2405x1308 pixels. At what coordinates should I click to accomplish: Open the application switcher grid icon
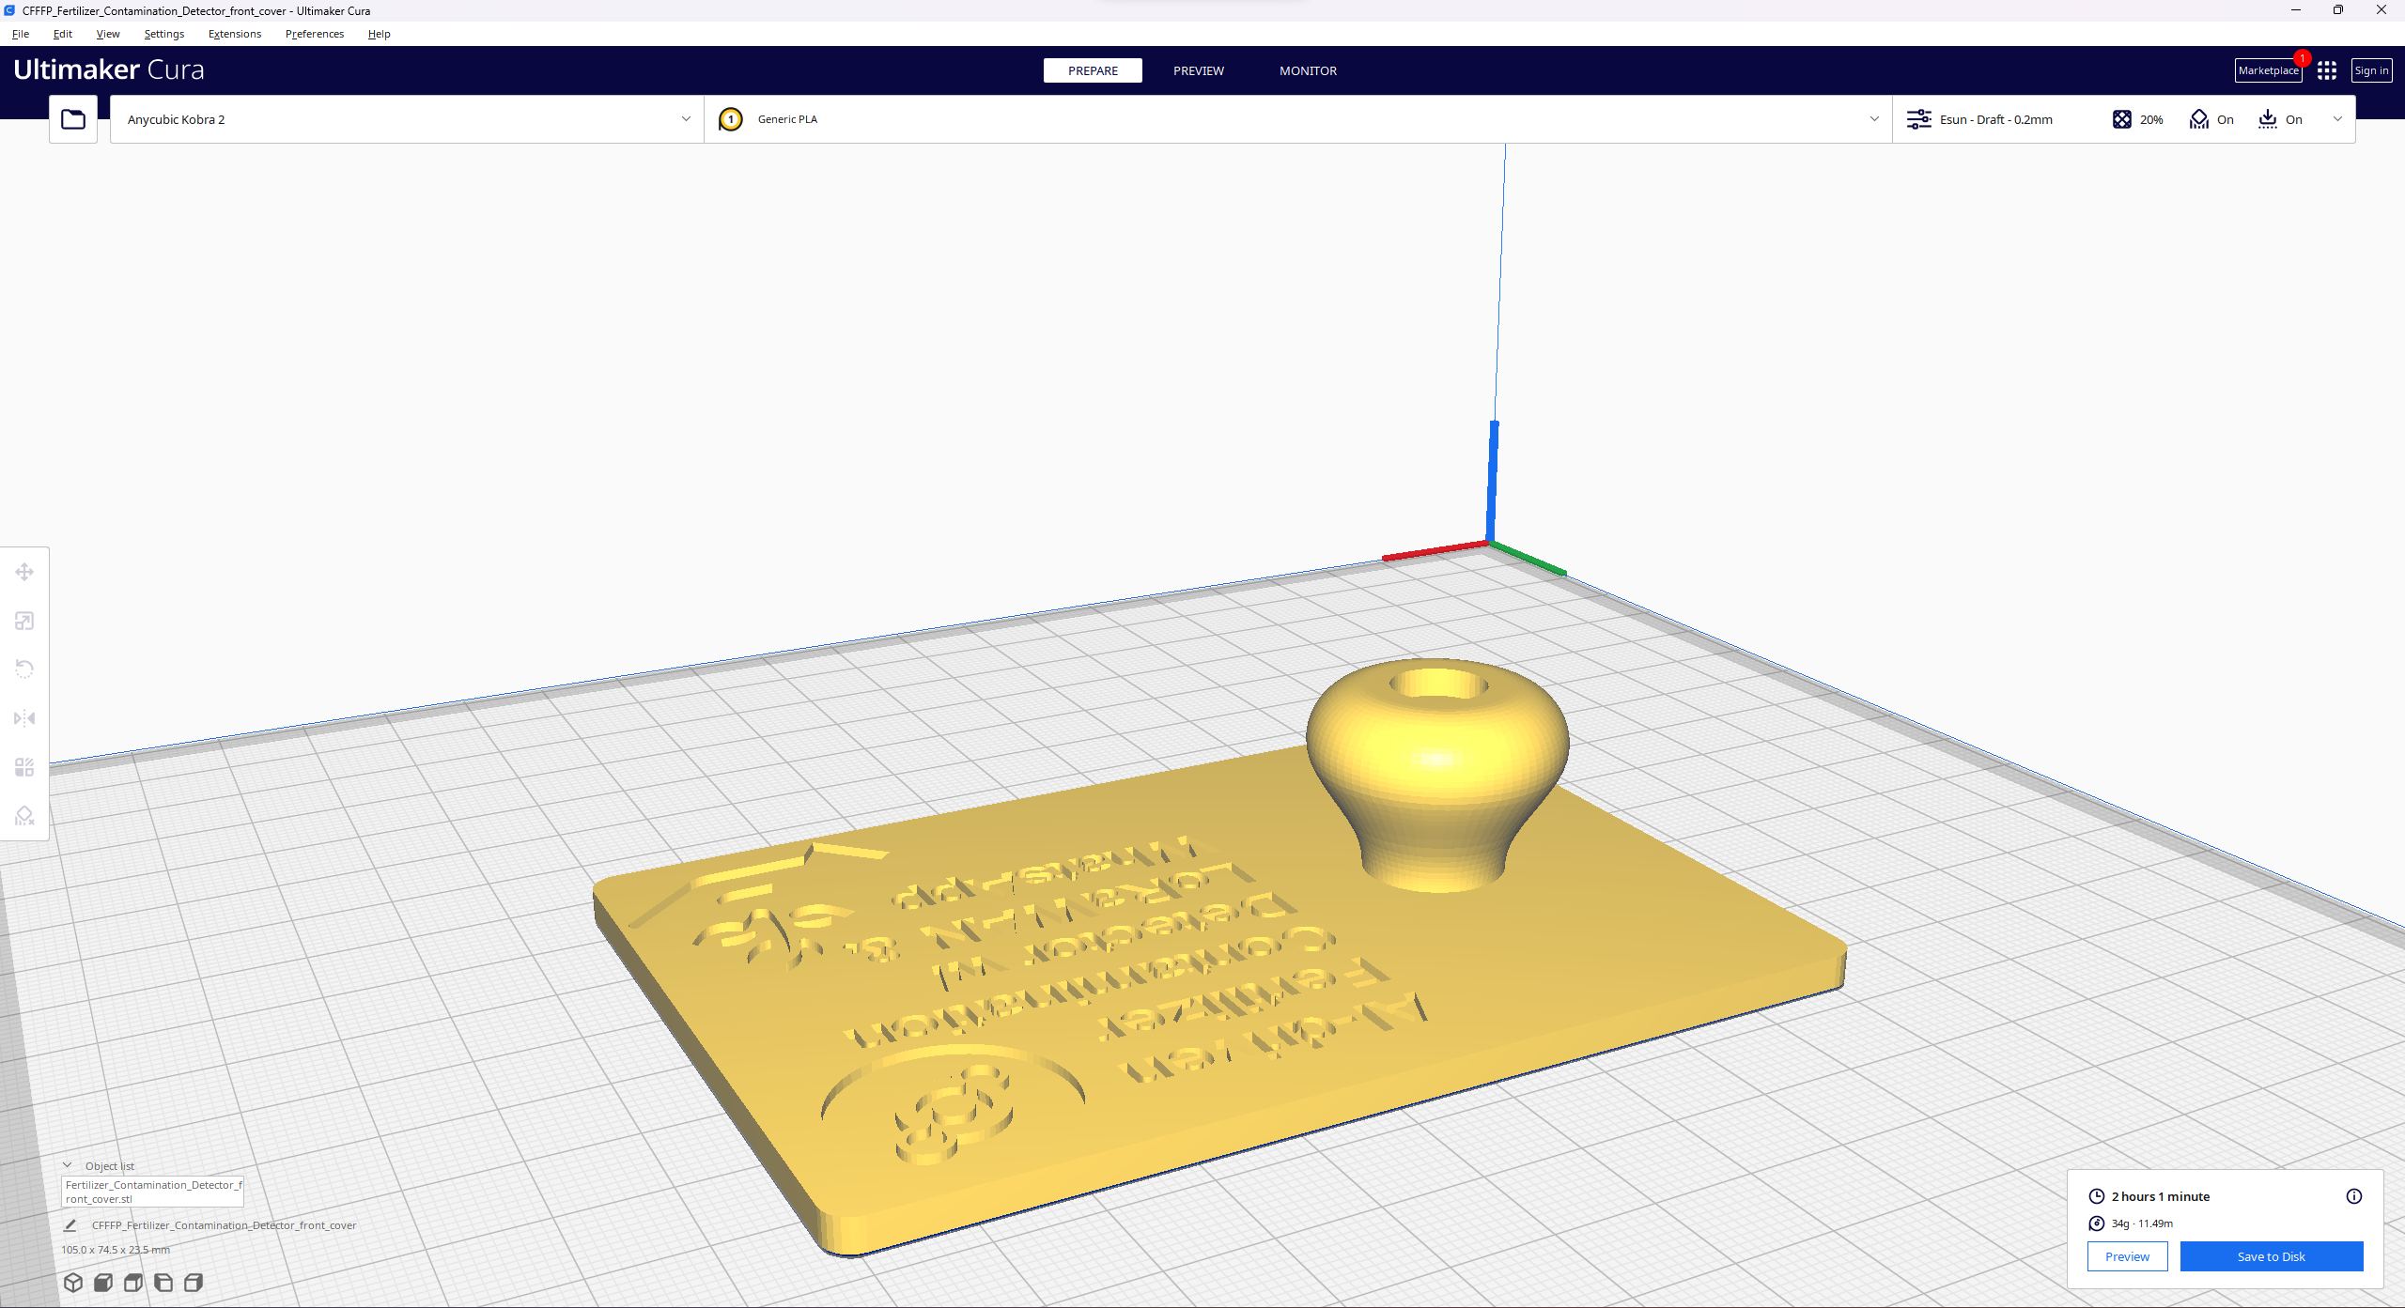click(2327, 70)
